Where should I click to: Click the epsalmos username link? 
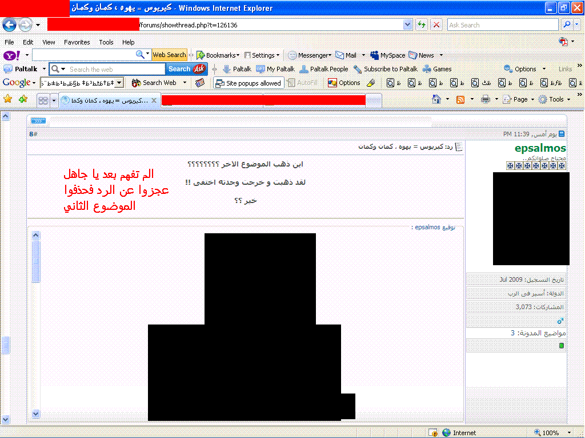(540, 148)
